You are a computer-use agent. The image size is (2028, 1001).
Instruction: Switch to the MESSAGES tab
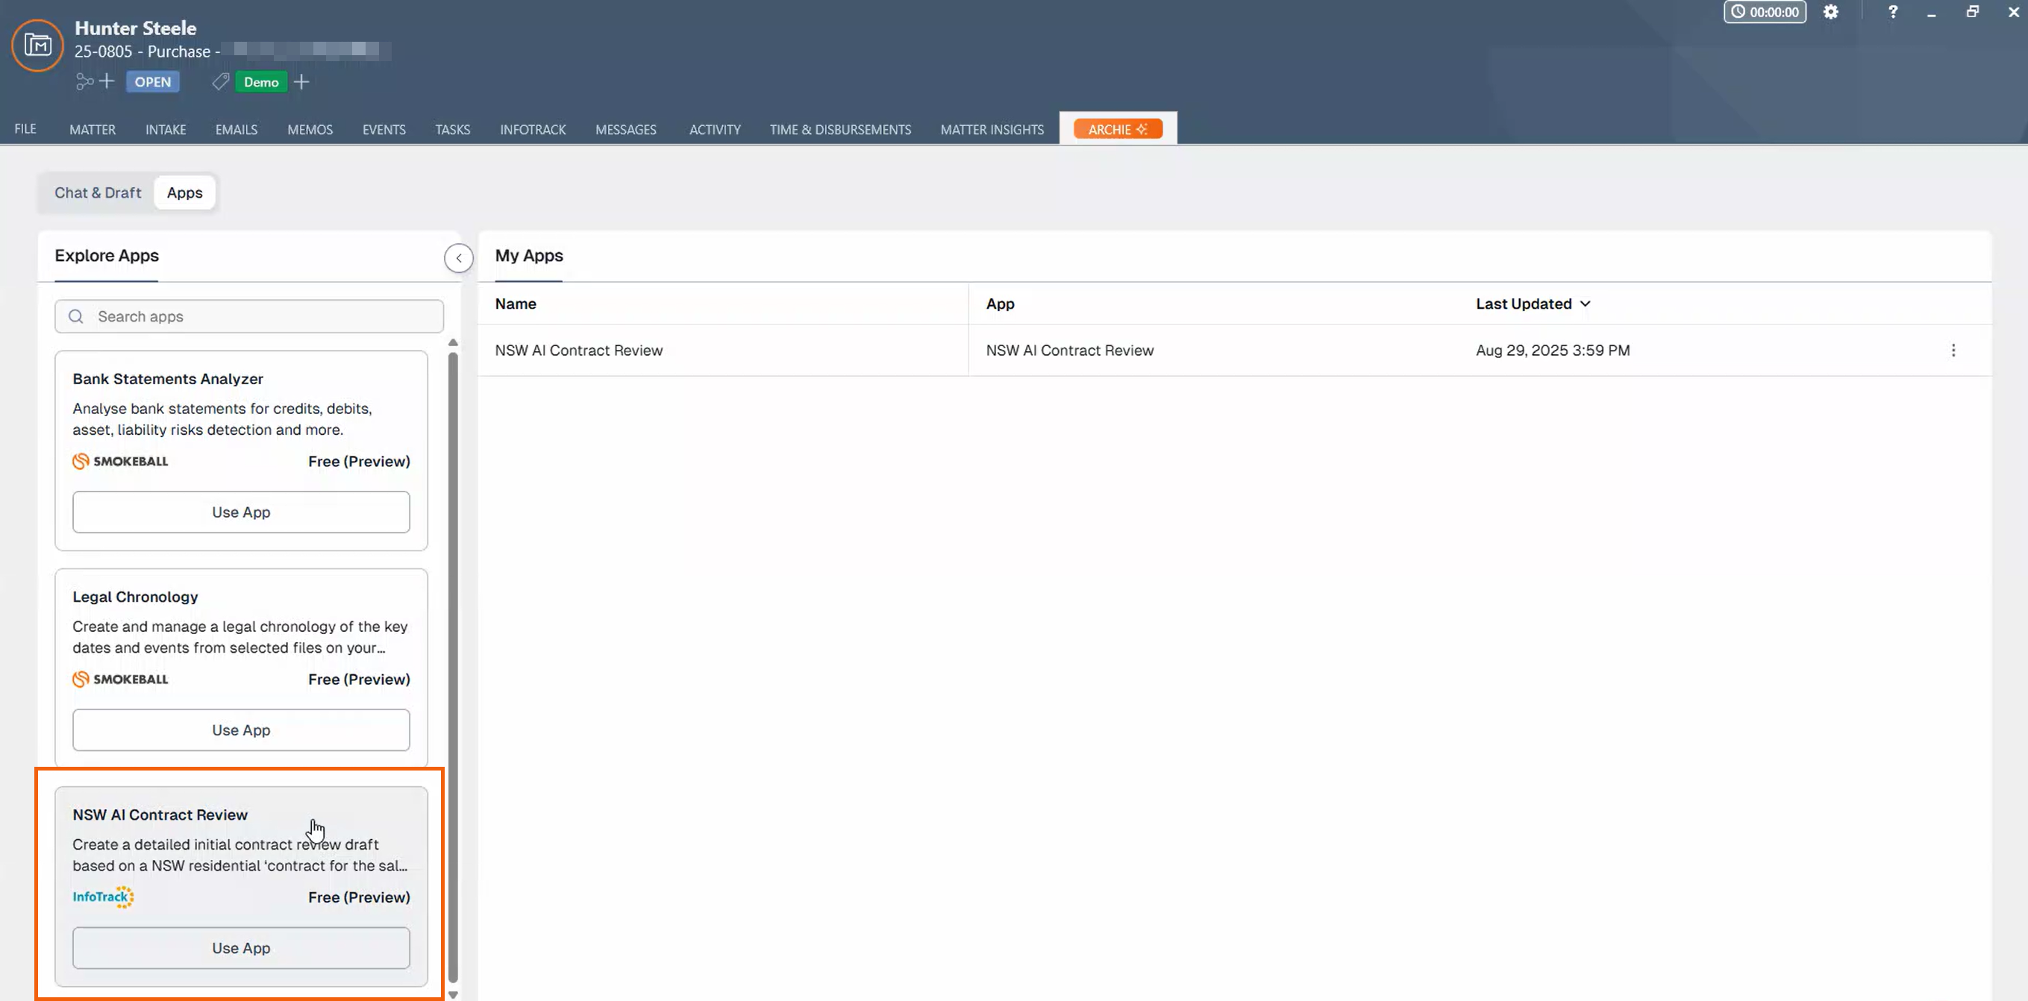(x=625, y=129)
